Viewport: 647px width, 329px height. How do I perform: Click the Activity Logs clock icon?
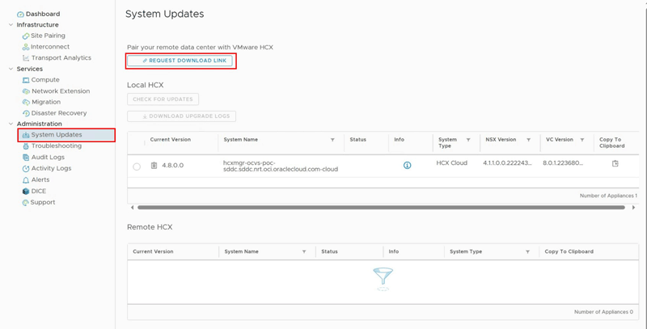(x=26, y=169)
